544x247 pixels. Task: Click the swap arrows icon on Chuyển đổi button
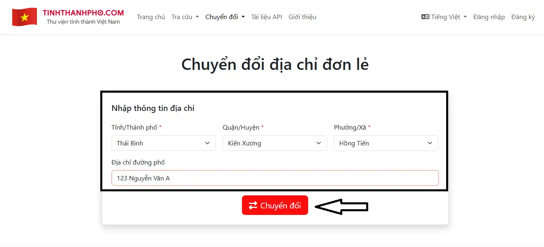click(253, 206)
